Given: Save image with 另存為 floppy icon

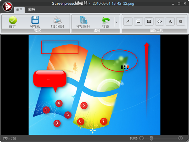Looking at the screenshot, I should [35, 22].
